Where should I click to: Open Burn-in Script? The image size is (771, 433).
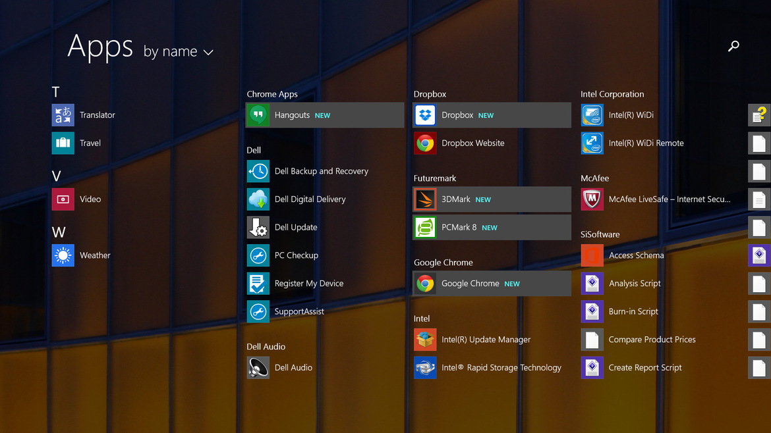point(619,311)
